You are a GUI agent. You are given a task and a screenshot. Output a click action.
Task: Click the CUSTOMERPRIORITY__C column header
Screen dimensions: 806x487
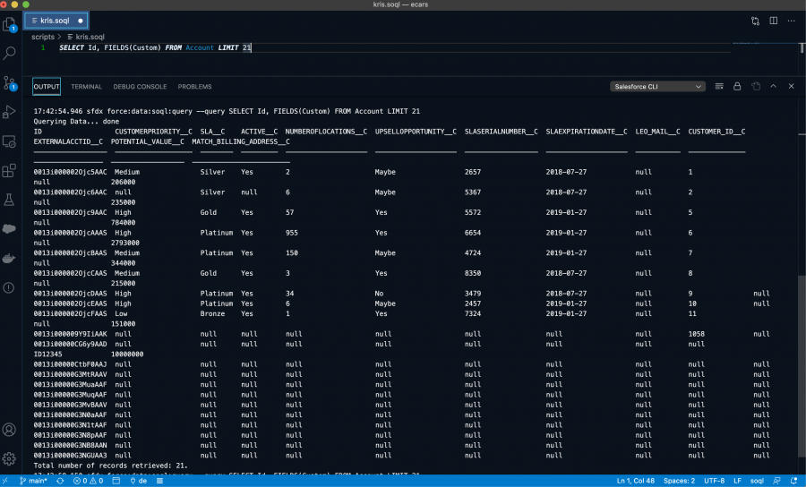154,132
